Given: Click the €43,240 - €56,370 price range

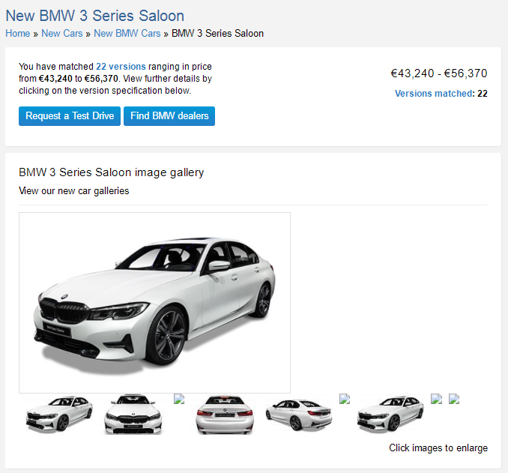Looking at the screenshot, I should pyautogui.click(x=438, y=73).
